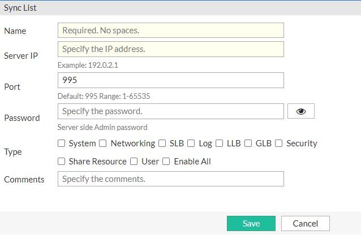Tick the Enable All checkbox
Image resolution: width=361 pixels, height=248 pixels.
tap(166, 162)
